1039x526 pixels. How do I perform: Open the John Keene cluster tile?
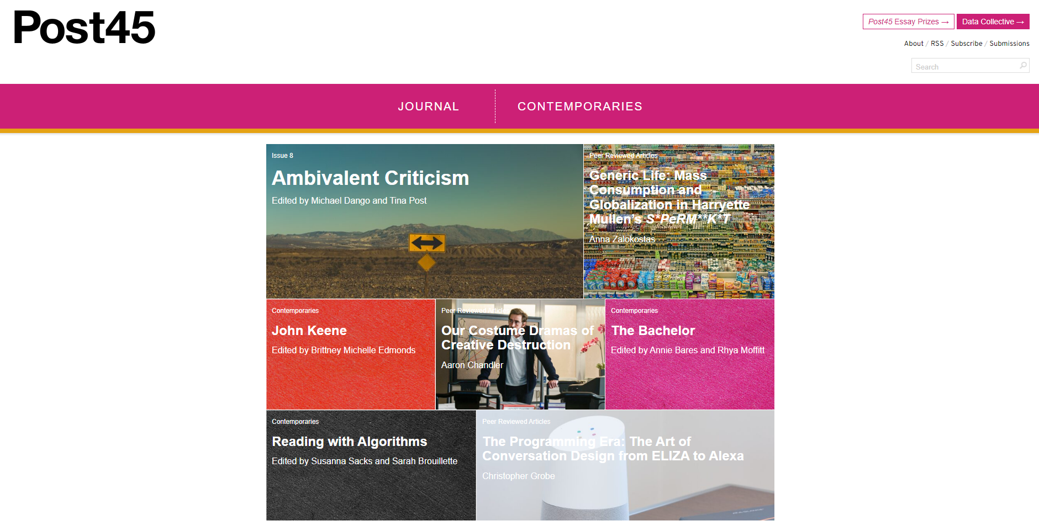point(351,354)
